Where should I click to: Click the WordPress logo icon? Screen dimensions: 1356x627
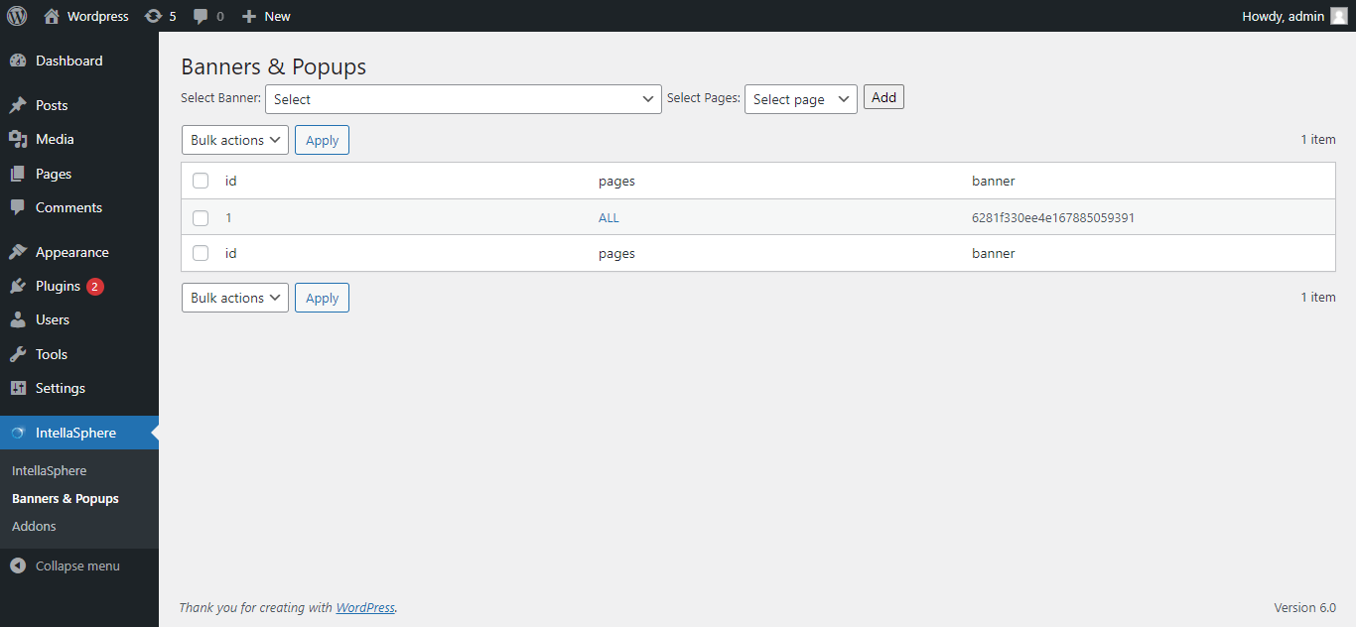coord(17,16)
